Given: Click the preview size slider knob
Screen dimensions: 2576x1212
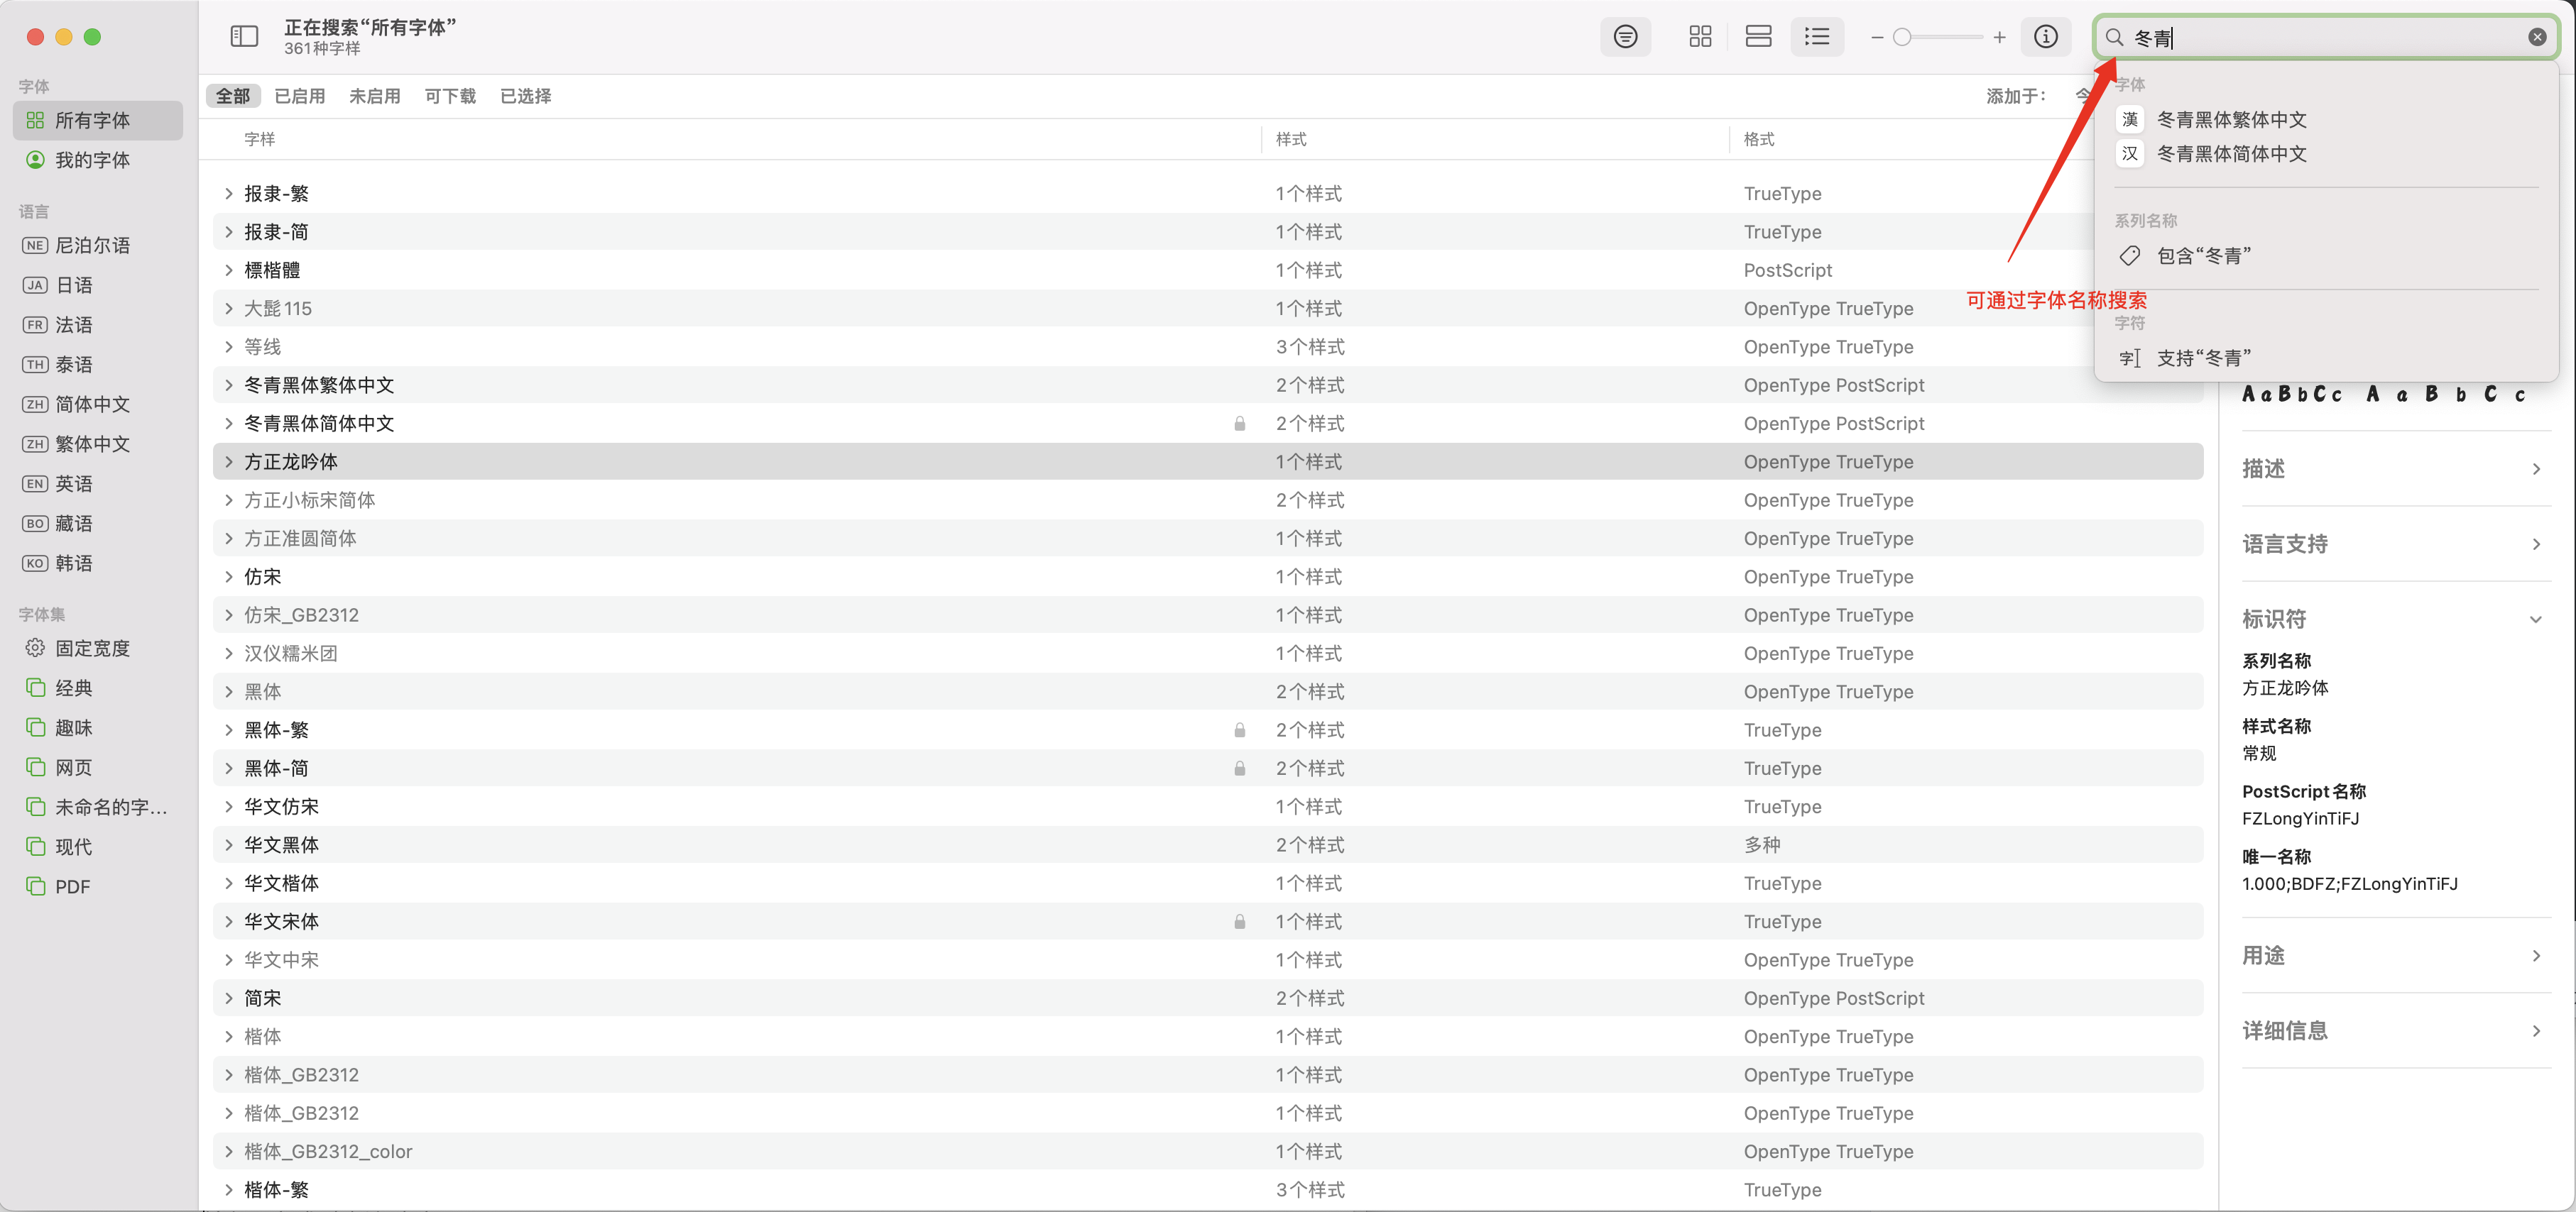Looking at the screenshot, I should point(1902,37).
